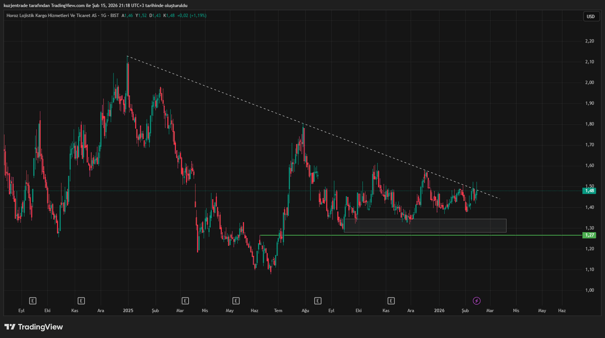Open the earnings E marker above May 2025
The height and width of the screenshot is (338, 605).
tap(235, 301)
